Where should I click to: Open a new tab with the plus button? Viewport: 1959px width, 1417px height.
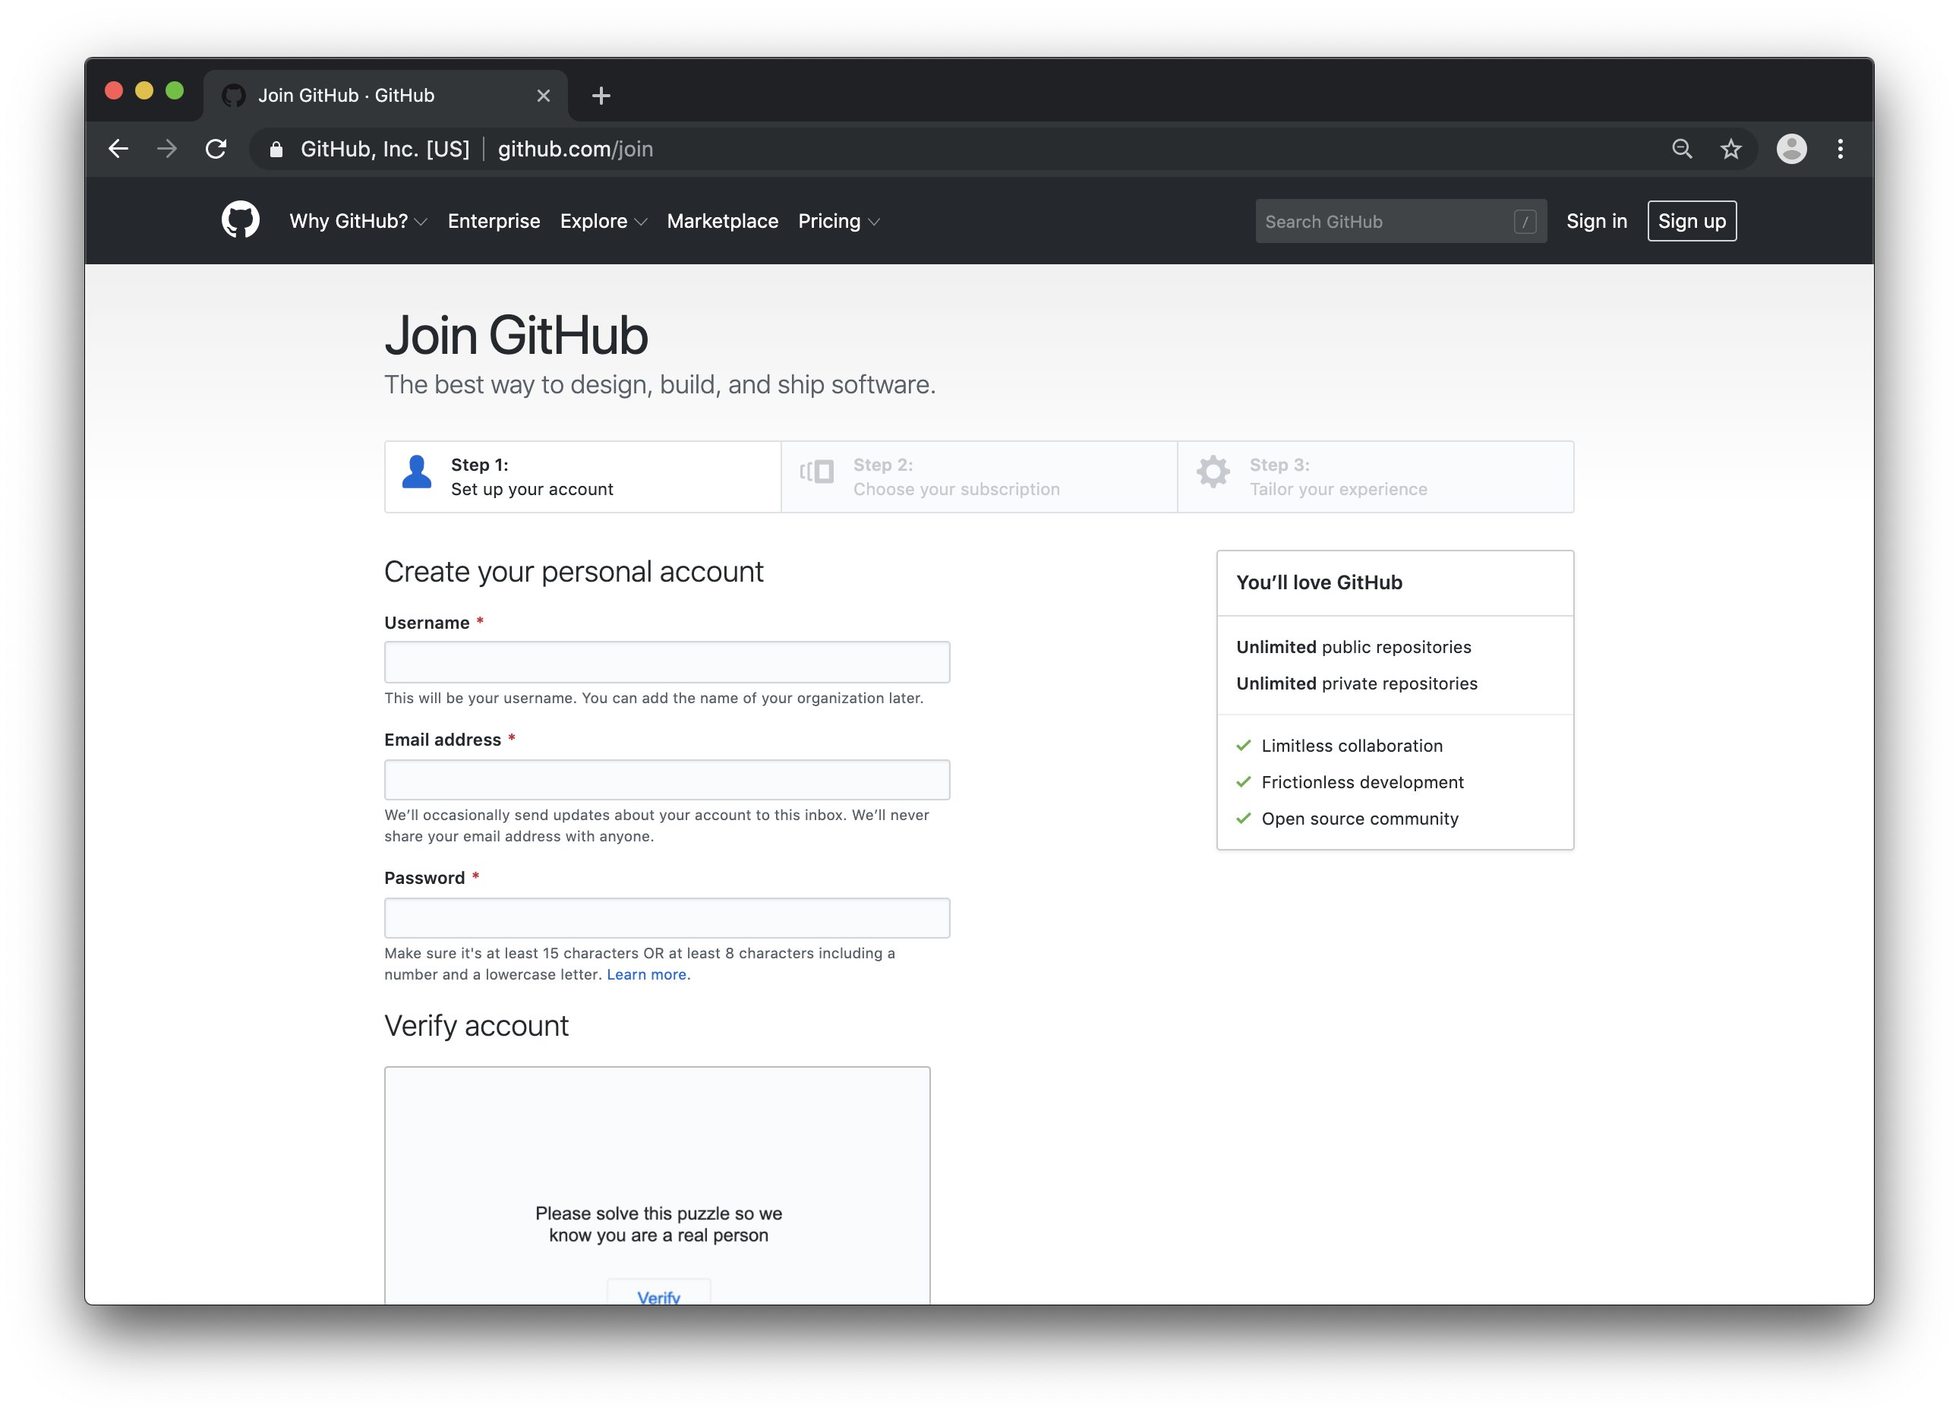[x=601, y=95]
